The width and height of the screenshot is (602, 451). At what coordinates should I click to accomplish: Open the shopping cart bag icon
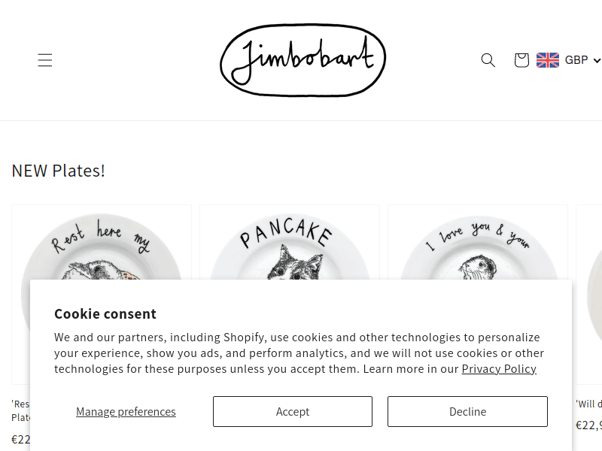point(521,60)
